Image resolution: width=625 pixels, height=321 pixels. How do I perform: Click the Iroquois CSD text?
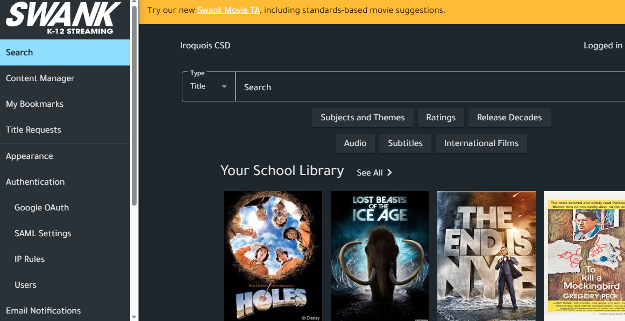[205, 45]
